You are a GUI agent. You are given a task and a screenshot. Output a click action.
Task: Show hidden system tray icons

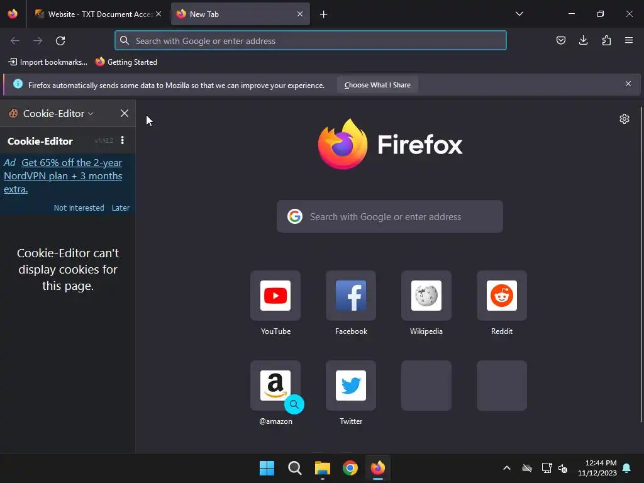507,468
